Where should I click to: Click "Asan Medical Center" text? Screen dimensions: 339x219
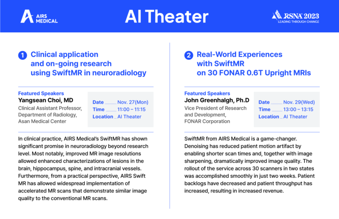click(42, 121)
